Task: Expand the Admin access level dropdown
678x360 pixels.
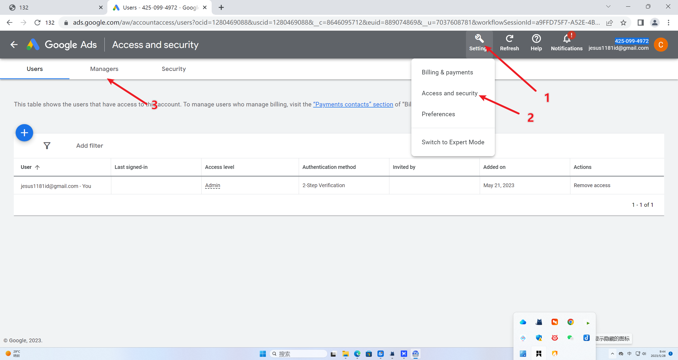Action: [213, 185]
